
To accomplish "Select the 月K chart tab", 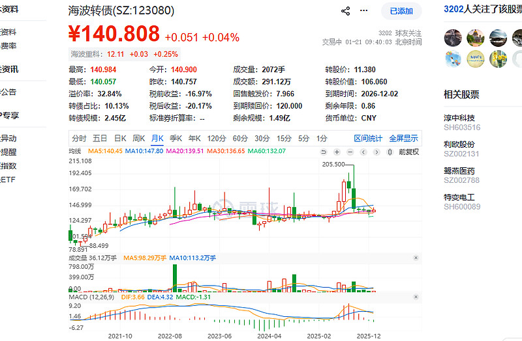I will pos(157,139).
